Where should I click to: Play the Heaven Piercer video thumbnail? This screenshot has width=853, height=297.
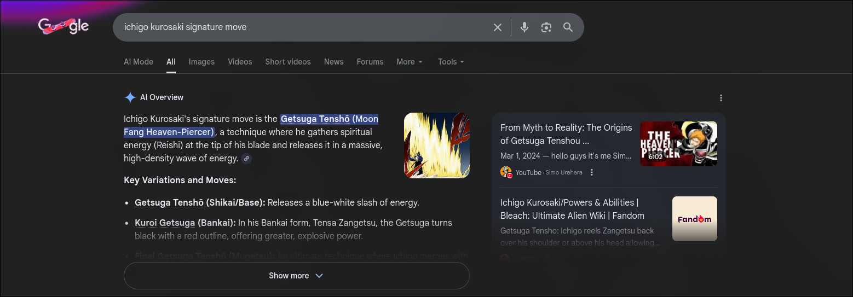pyautogui.click(x=678, y=144)
